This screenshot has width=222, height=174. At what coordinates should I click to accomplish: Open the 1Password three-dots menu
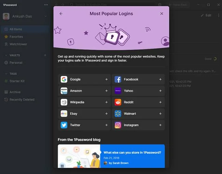point(46,5)
